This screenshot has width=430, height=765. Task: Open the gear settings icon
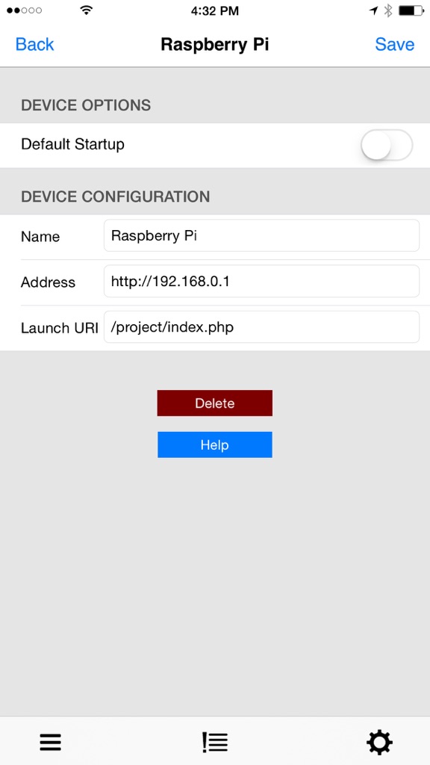pyautogui.click(x=379, y=742)
